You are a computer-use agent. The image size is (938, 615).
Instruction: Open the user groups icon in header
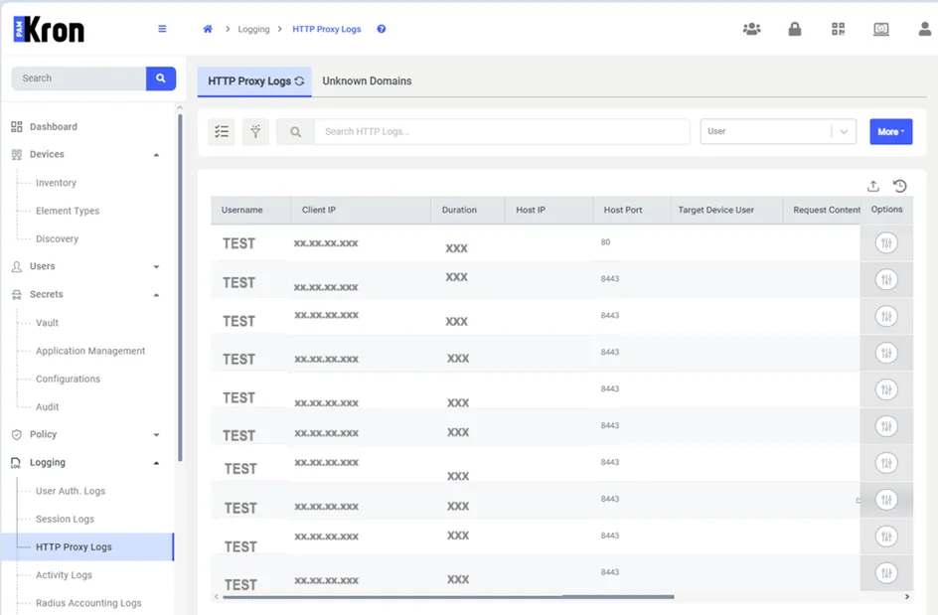click(x=751, y=29)
